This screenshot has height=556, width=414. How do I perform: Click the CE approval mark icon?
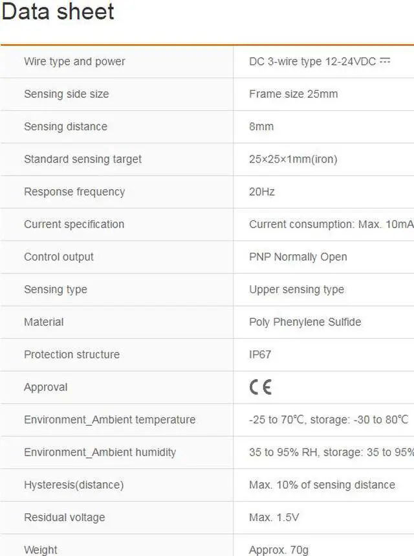coord(260,387)
